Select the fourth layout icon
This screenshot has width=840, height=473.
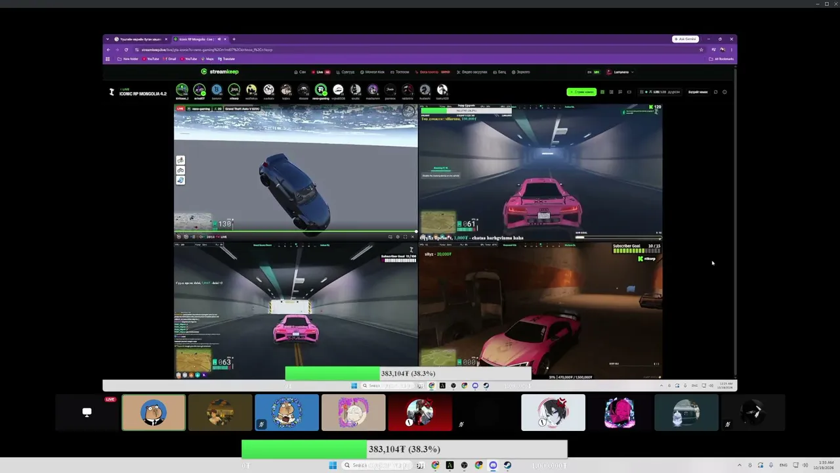[x=629, y=92]
